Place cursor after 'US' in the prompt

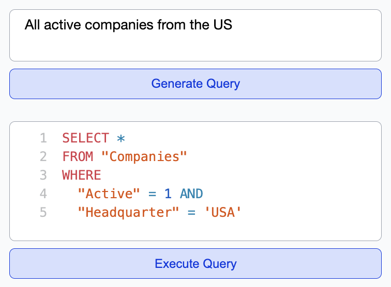click(x=233, y=25)
